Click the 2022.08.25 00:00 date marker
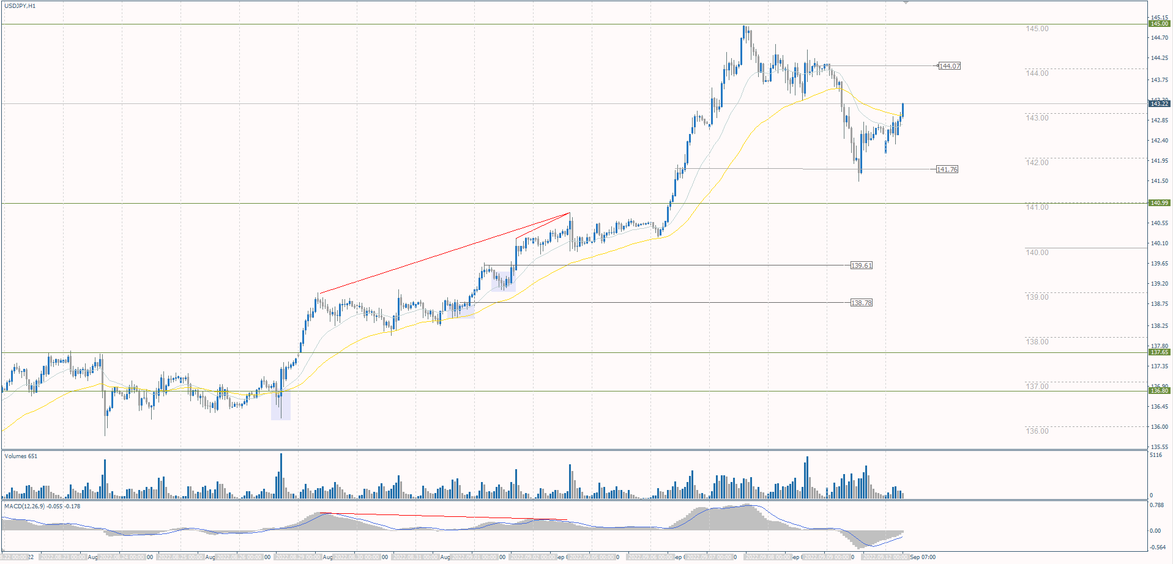Image resolution: width=1173 pixels, height=564 pixels. pyautogui.click(x=181, y=557)
